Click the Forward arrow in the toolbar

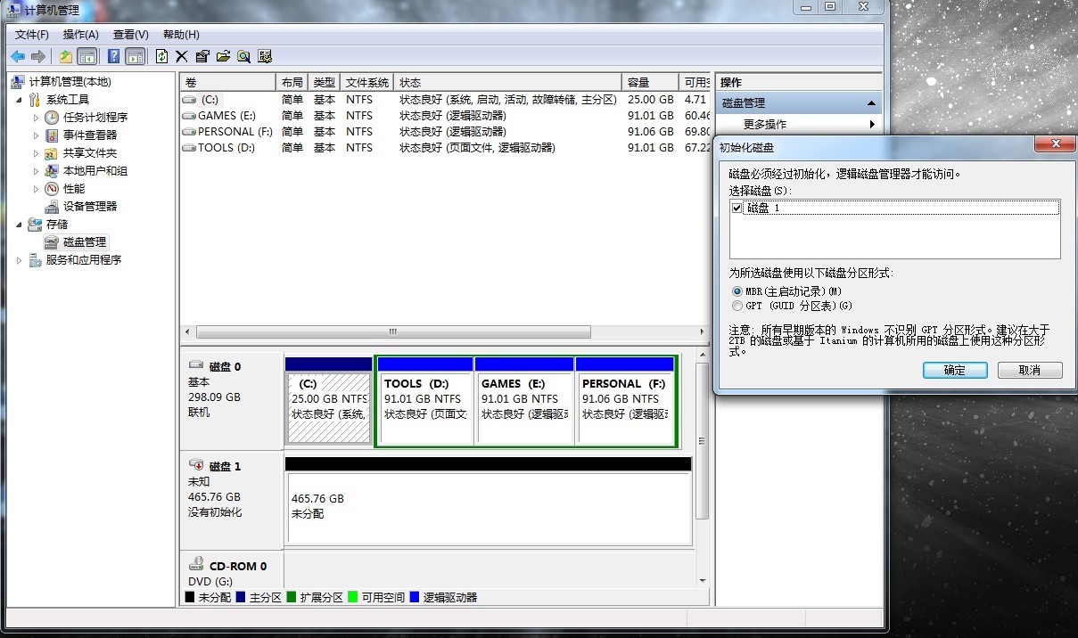click(x=37, y=56)
